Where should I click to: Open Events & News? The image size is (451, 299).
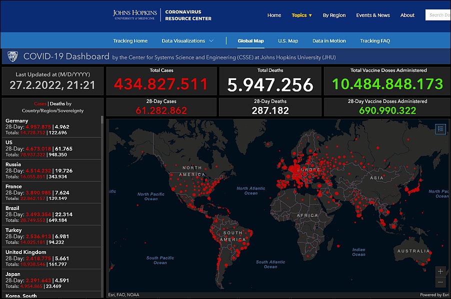pos(373,15)
